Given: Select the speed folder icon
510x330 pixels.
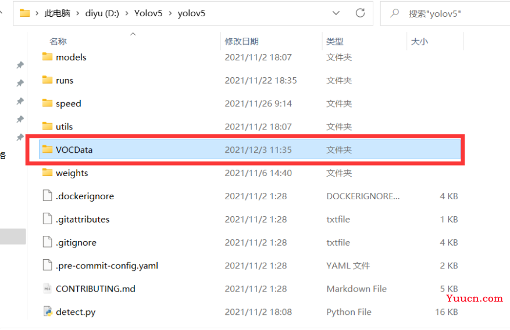Looking at the screenshot, I should tap(47, 103).
